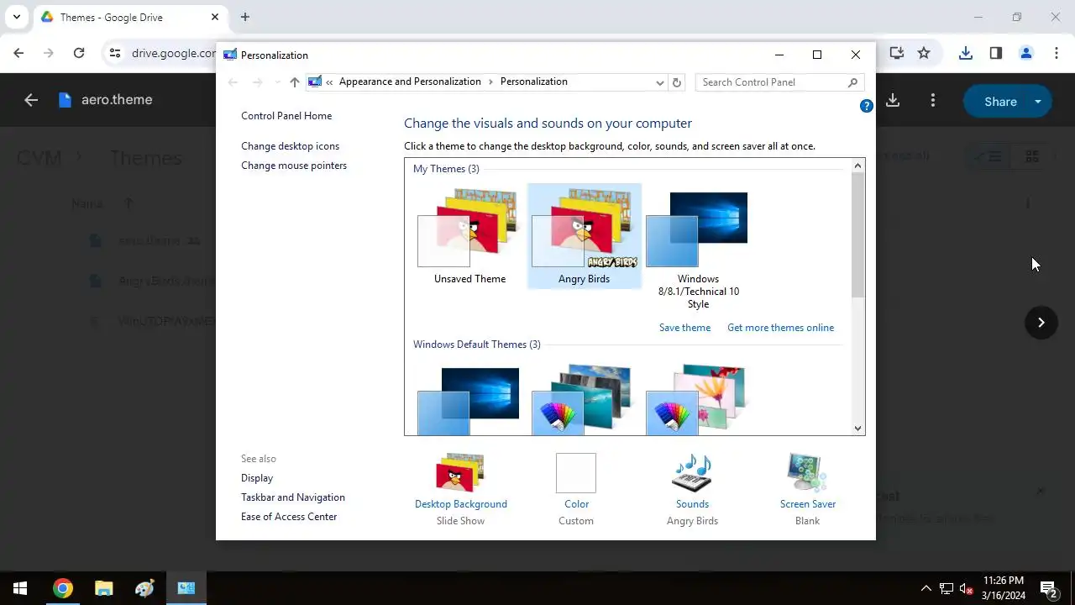Click Chrome back navigation arrow
Viewport: 1075px width, 605px height.
click(18, 53)
